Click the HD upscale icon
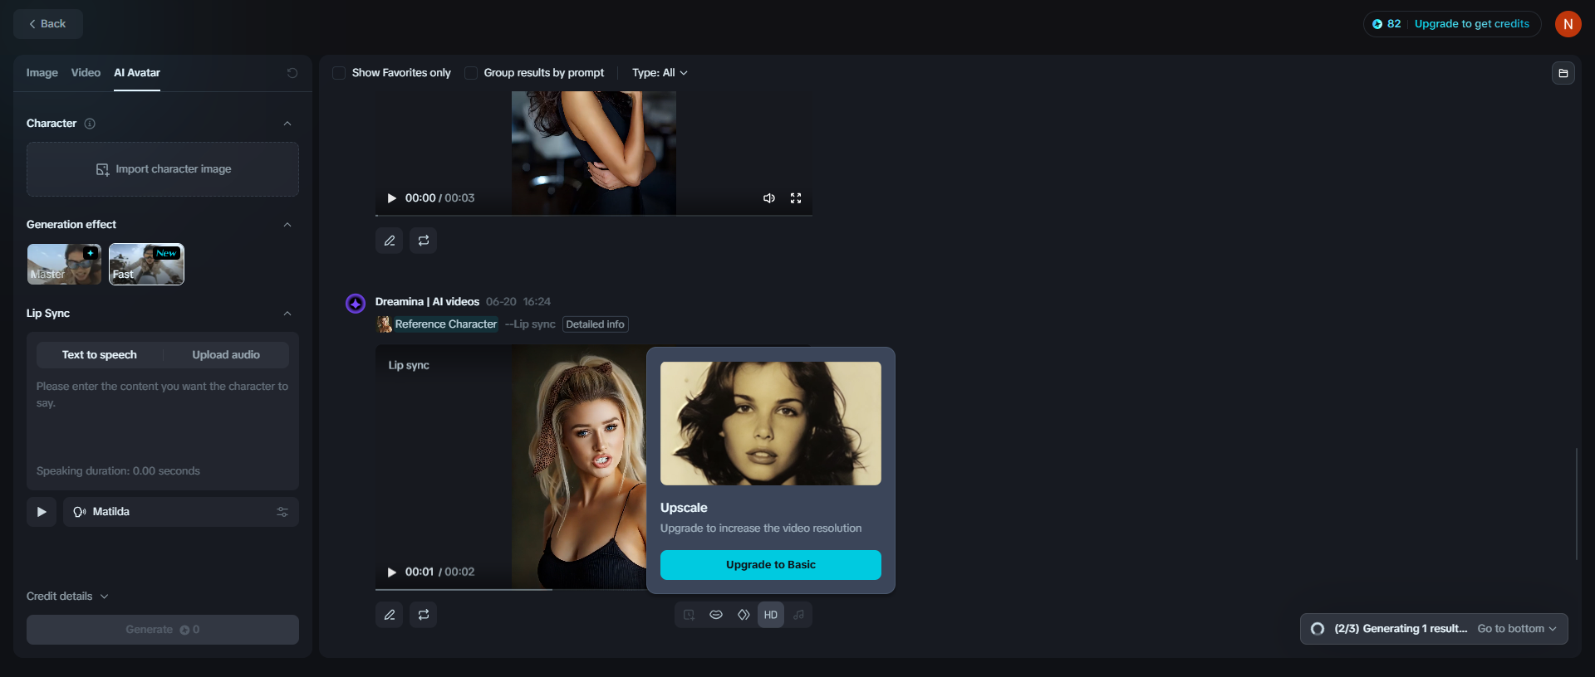 771,615
